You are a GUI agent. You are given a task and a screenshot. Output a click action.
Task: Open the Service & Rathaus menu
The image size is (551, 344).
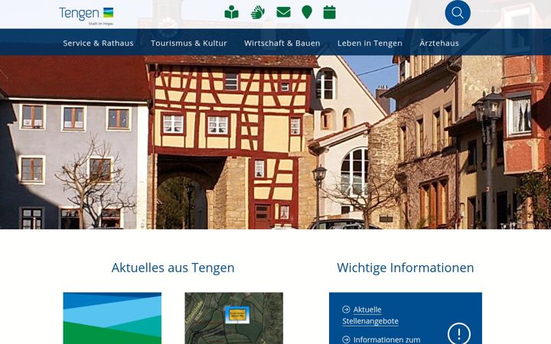click(99, 43)
